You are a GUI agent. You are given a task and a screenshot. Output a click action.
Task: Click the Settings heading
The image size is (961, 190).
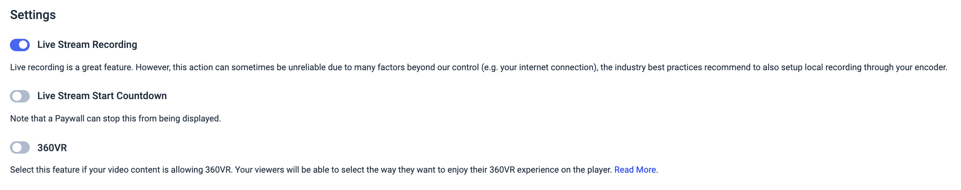tap(33, 15)
